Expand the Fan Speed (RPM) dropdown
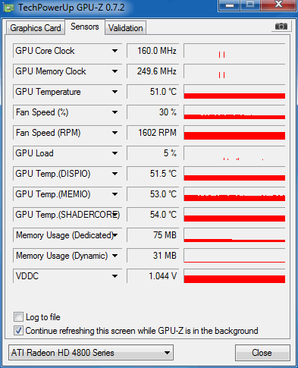The width and height of the screenshot is (298, 368). (x=114, y=133)
